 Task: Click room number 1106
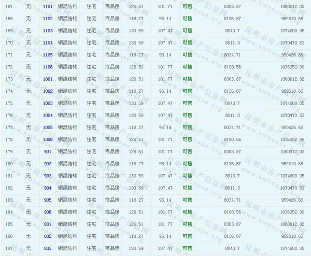(x=48, y=67)
